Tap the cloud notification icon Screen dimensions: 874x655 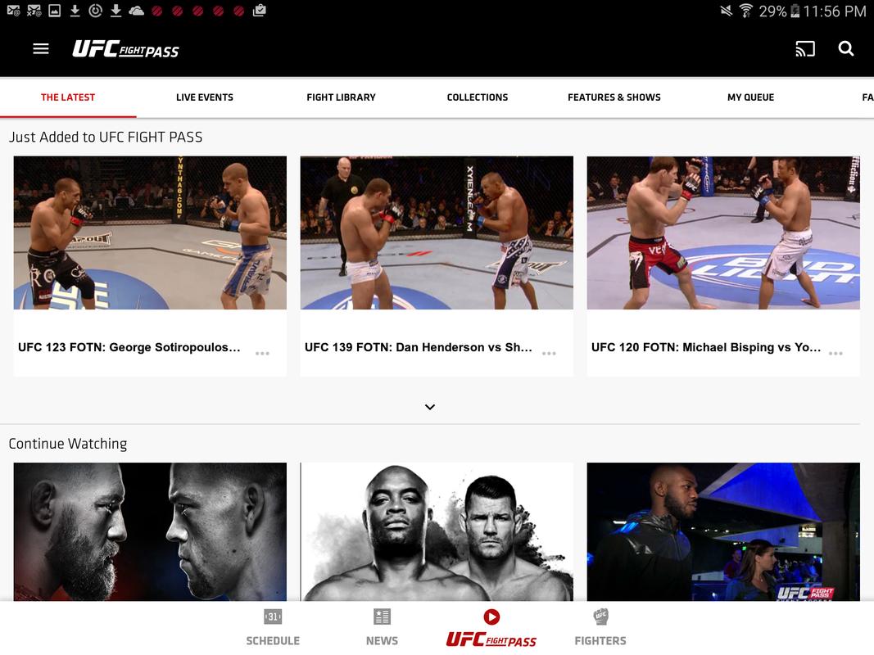click(137, 11)
